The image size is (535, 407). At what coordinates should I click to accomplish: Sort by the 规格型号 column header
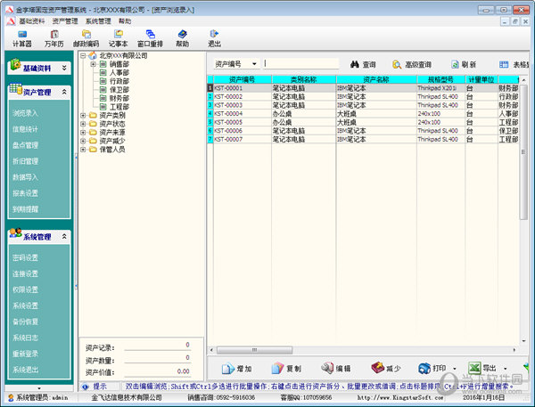coord(440,79)
